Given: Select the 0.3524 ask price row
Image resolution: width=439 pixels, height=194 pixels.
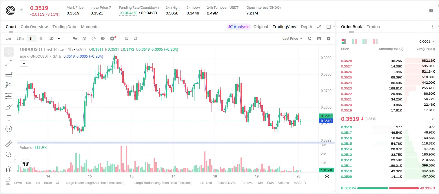Looking at the screenshot, I should pyautogui.click(x=388, y=83).
